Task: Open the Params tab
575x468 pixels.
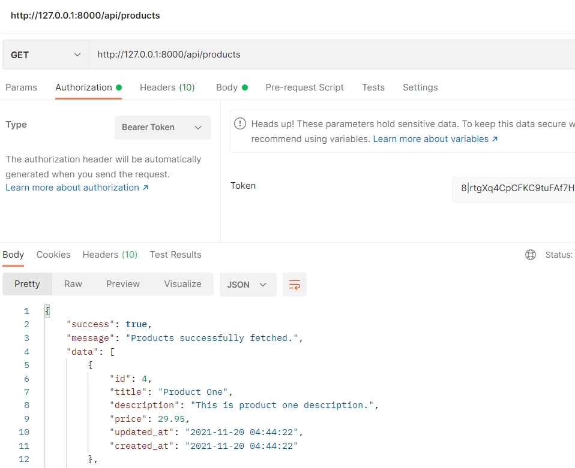Action: tap(22, 87)
